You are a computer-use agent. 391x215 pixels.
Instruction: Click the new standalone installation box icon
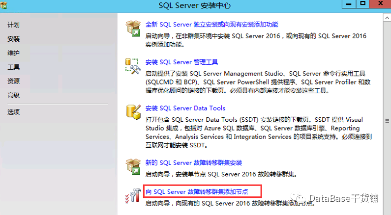[133, 28]
